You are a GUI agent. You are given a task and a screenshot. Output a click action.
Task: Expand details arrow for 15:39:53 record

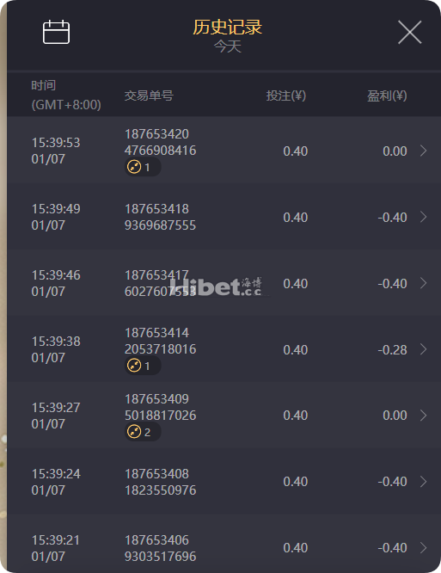point(424,151)
